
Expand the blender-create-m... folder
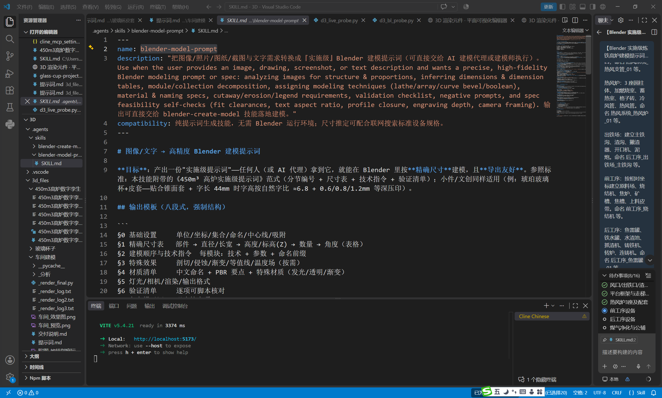34,147
